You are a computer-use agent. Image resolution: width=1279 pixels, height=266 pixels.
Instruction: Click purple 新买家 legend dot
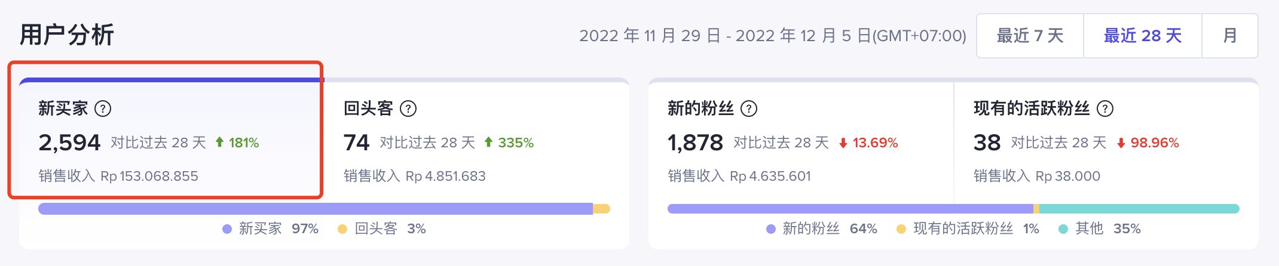227,229
